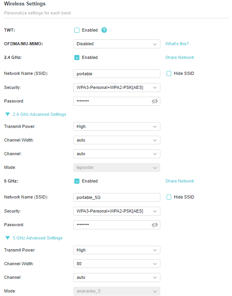This screenshot has height=296, width=232.
Task: Uncheck the 2.4 GHz Enabled checkbox
Action: point(77,58)
